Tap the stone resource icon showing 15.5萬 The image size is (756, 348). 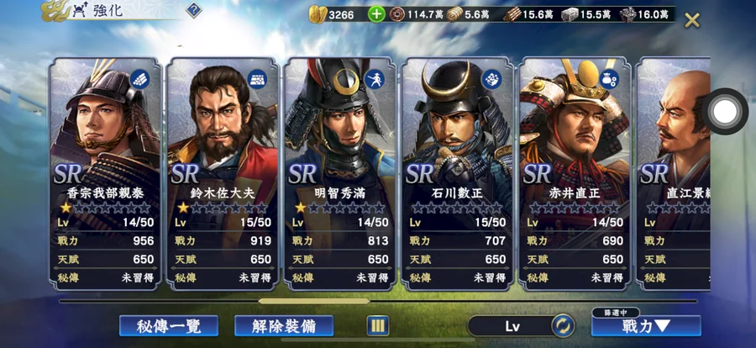(570, 14)
